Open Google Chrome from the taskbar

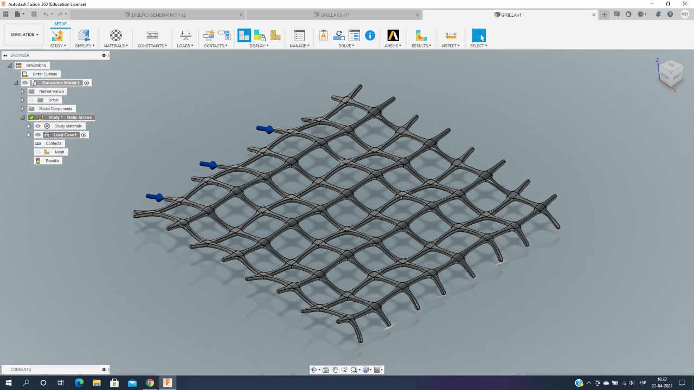coord(150,383)
